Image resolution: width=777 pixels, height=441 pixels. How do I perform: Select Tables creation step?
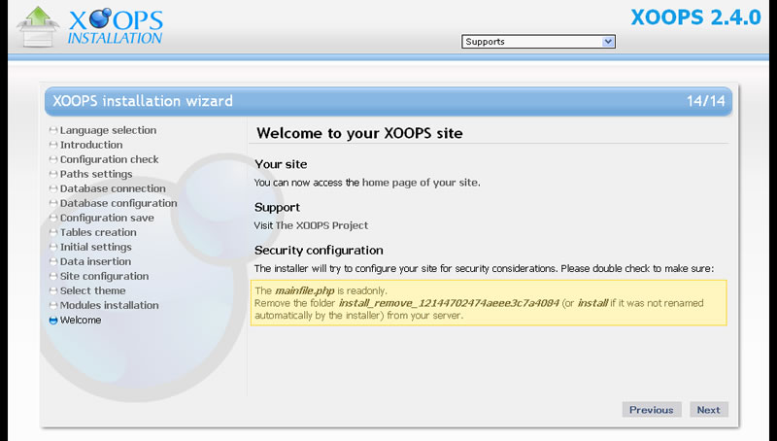[x=98, y=232]
